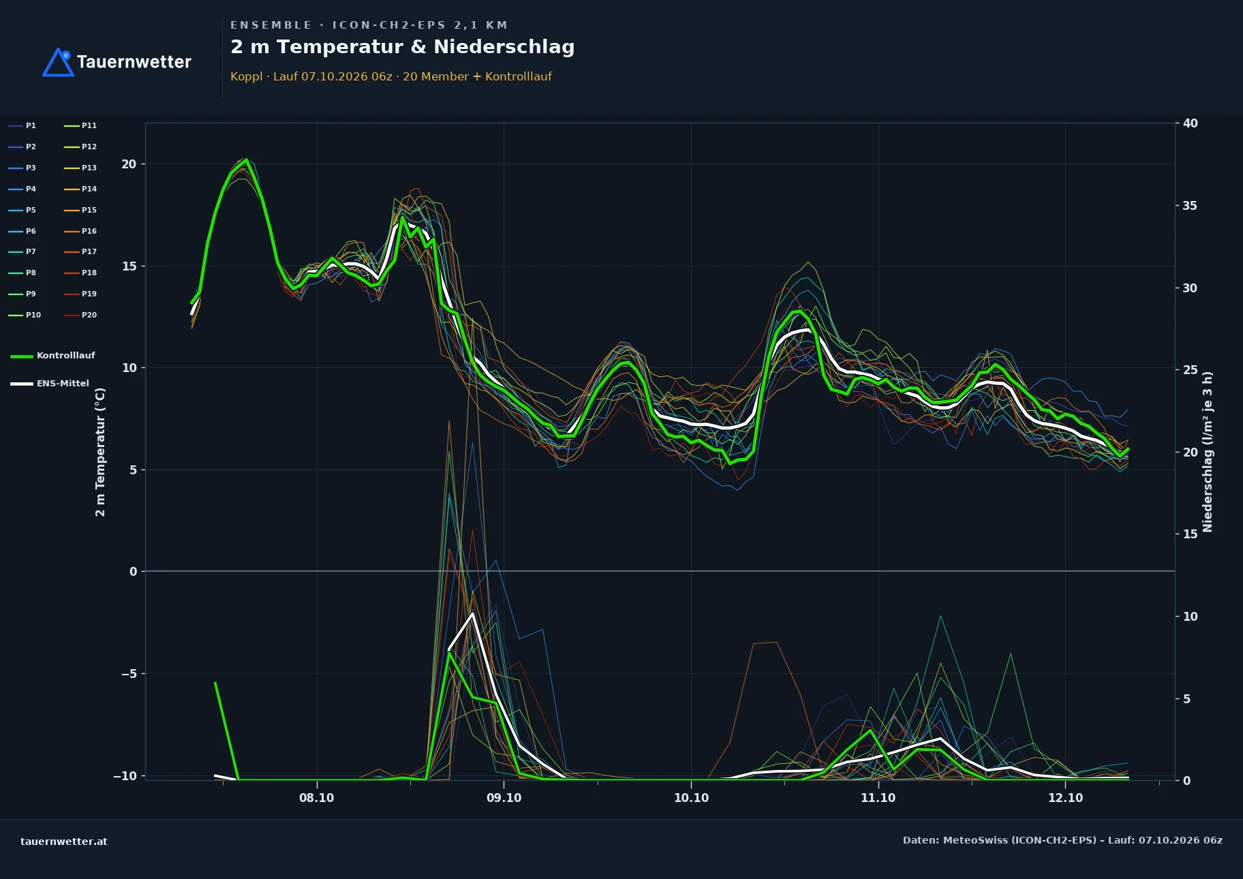Click the P2 legend entry
Screen dimensions: 1243x879
[22, 146]
